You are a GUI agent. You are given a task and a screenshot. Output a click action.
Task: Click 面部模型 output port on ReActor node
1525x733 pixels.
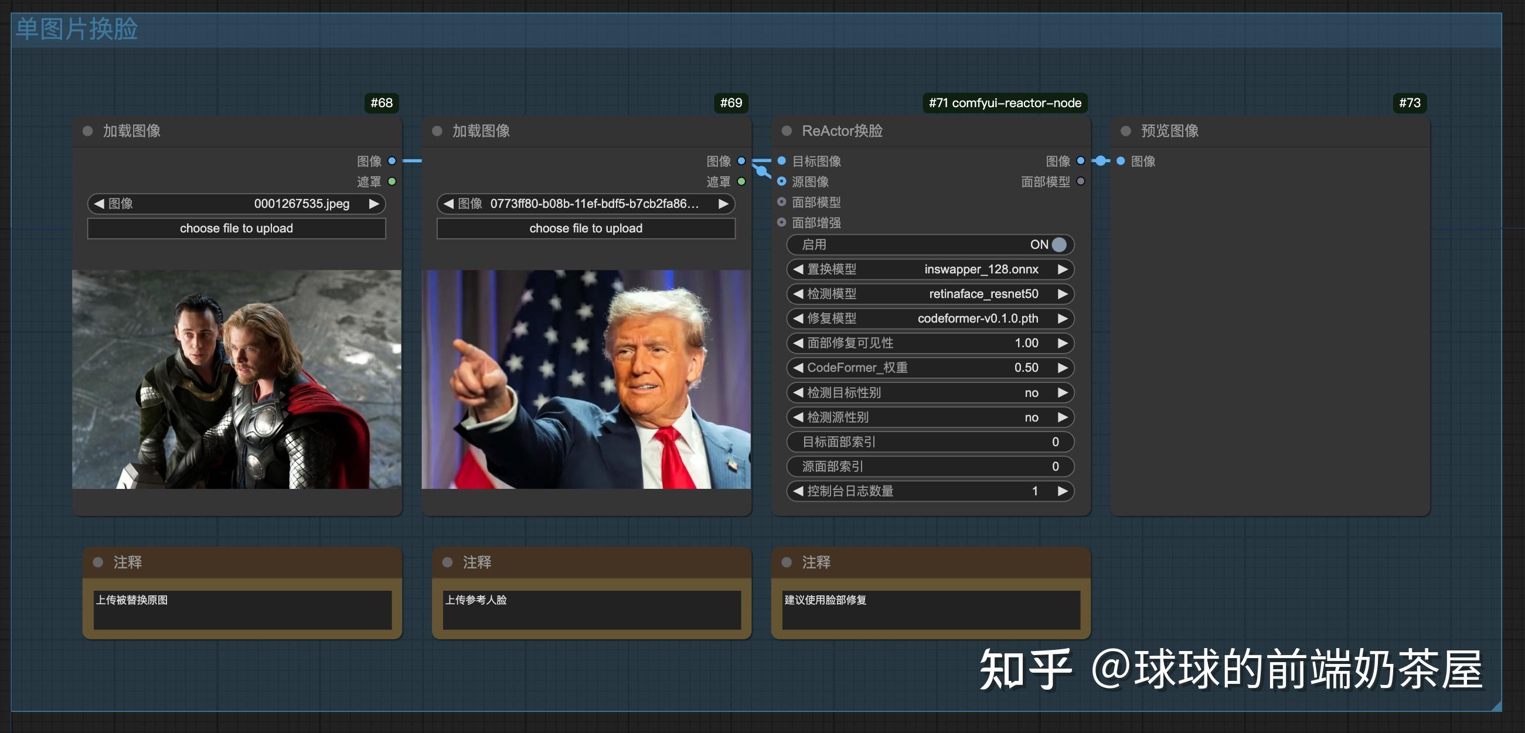point(1080,181)
